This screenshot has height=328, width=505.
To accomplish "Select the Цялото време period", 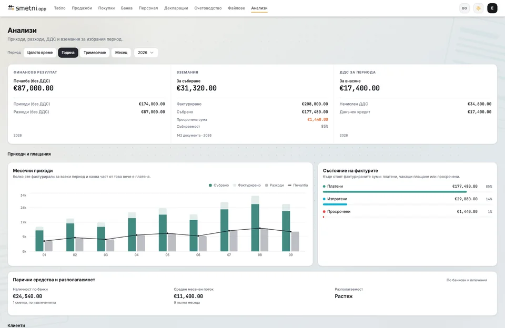I will [x=40, y=53].
